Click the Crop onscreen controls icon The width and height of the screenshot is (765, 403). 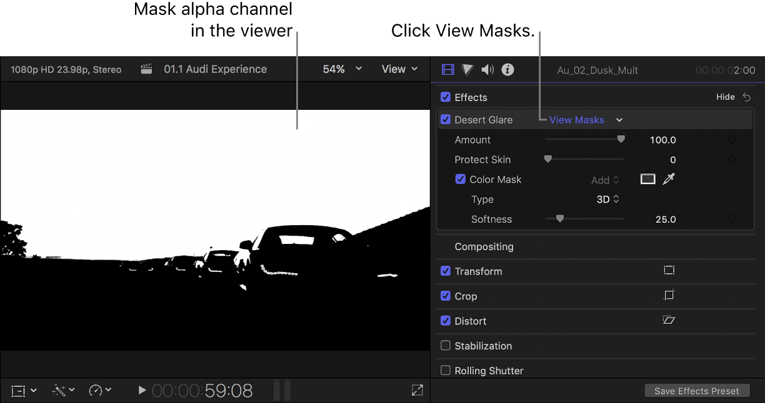pos(669,295)
